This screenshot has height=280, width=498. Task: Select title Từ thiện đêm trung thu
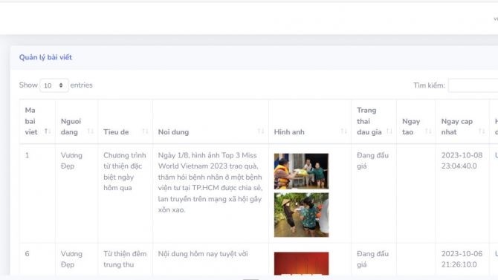coord(125,259)
